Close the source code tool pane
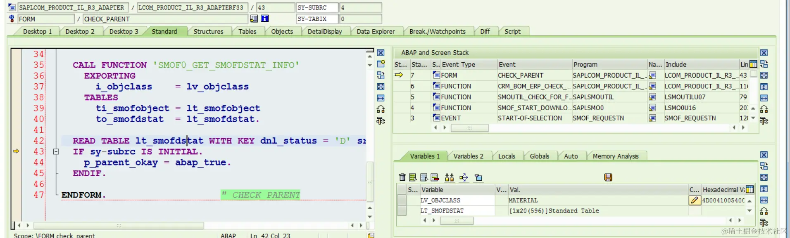The image size is (790, 238). point(381,53)
